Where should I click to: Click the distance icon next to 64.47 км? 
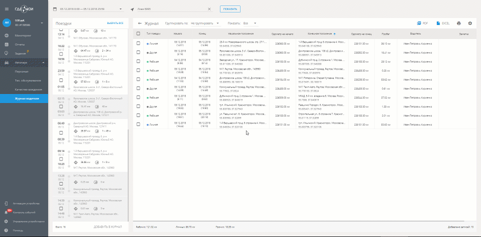[76, 50]
